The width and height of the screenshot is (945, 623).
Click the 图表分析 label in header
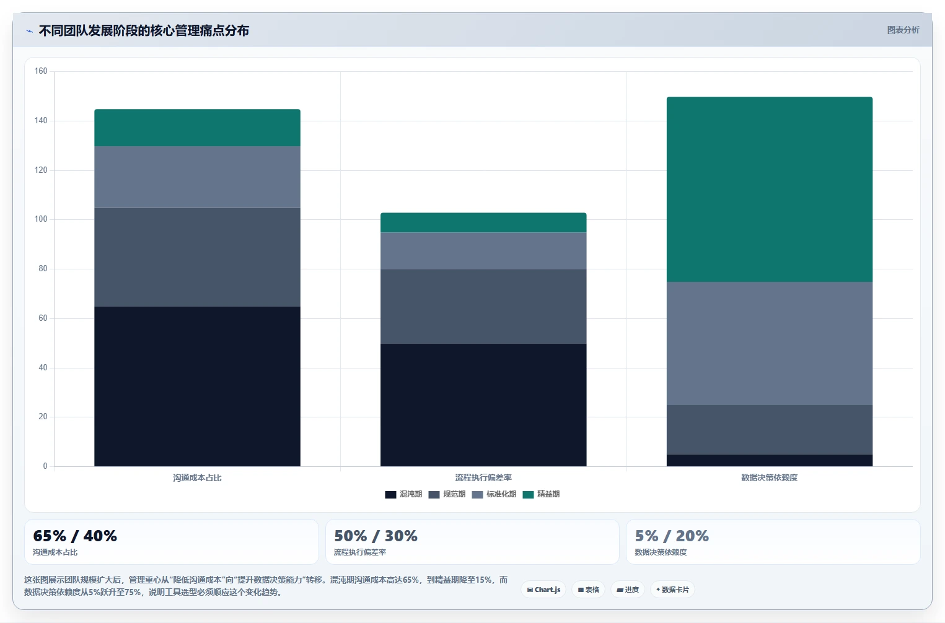pyautogui.click(x=903, y=30)
